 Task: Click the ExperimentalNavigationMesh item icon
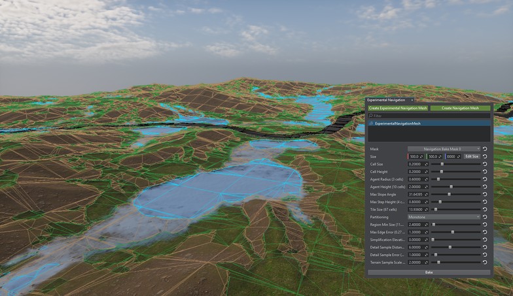(x=371, y=123)
